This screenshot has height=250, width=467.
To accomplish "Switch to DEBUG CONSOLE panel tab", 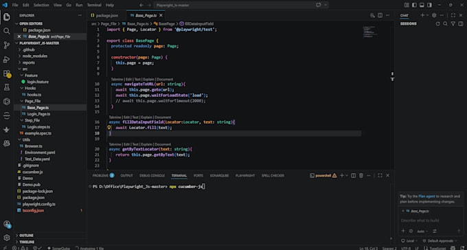I will [152, 176].
